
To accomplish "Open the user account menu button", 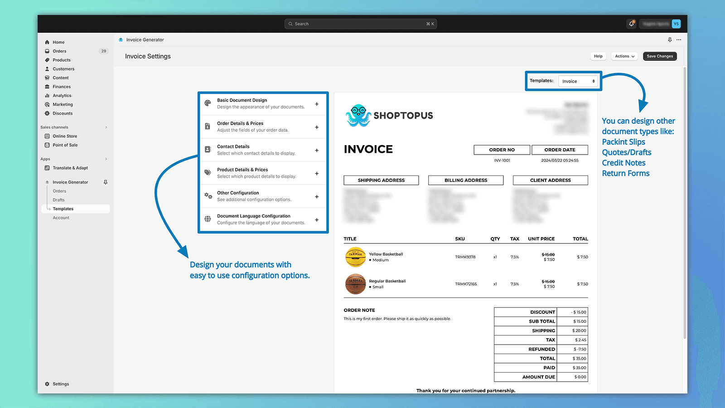I will tap(660, 24).
